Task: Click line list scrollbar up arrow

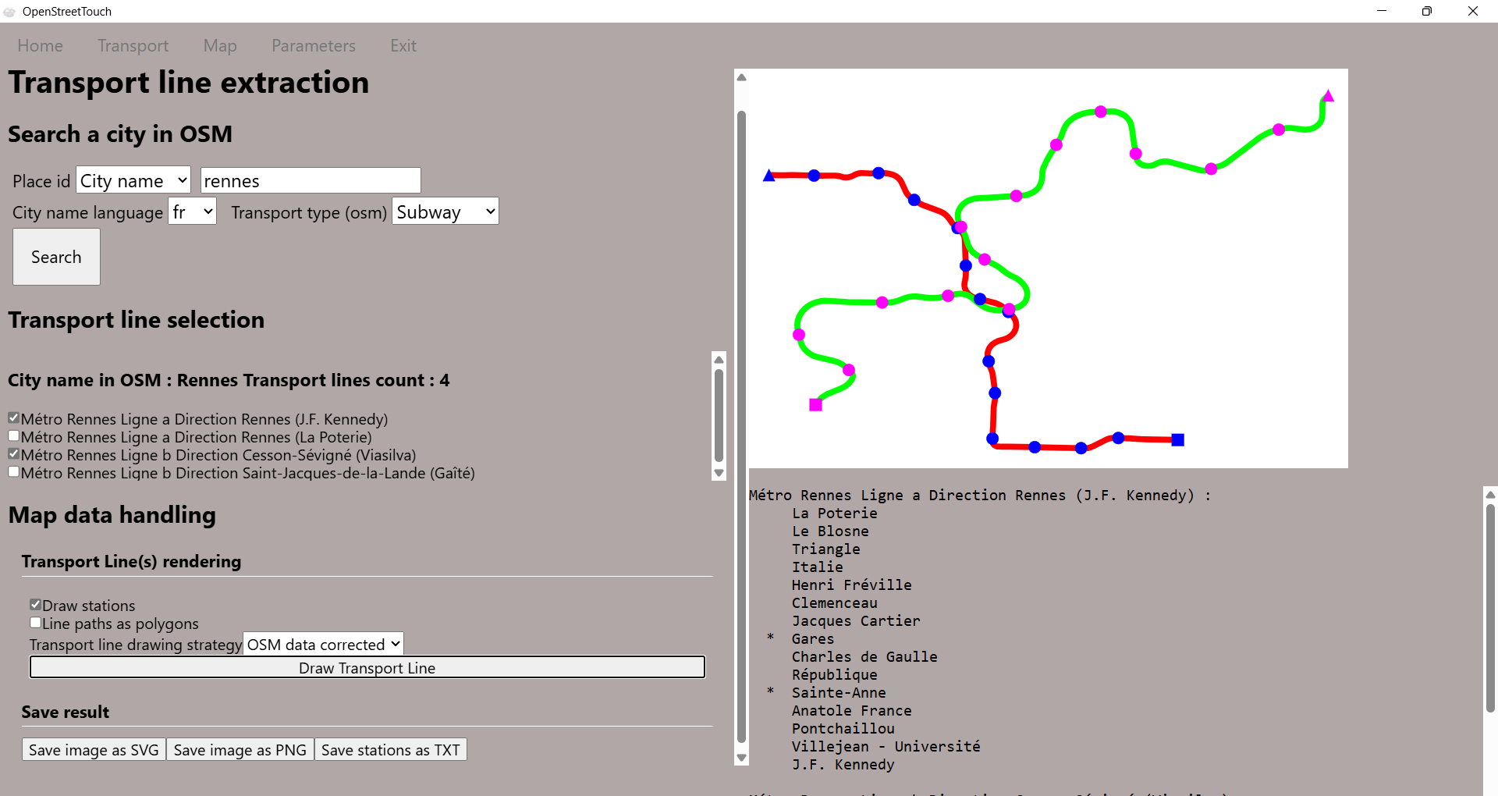Action: (719, 360)
